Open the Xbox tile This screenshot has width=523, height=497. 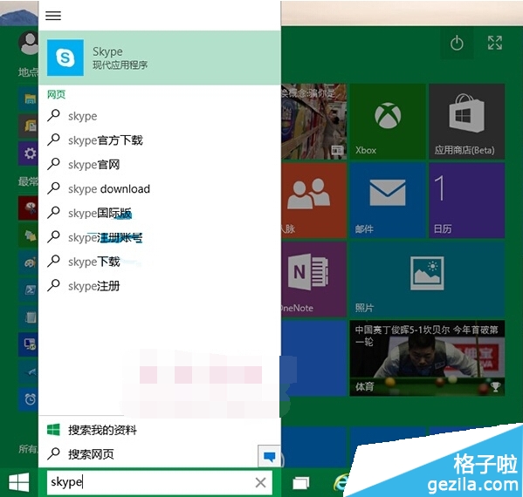[x=388, y=121]
